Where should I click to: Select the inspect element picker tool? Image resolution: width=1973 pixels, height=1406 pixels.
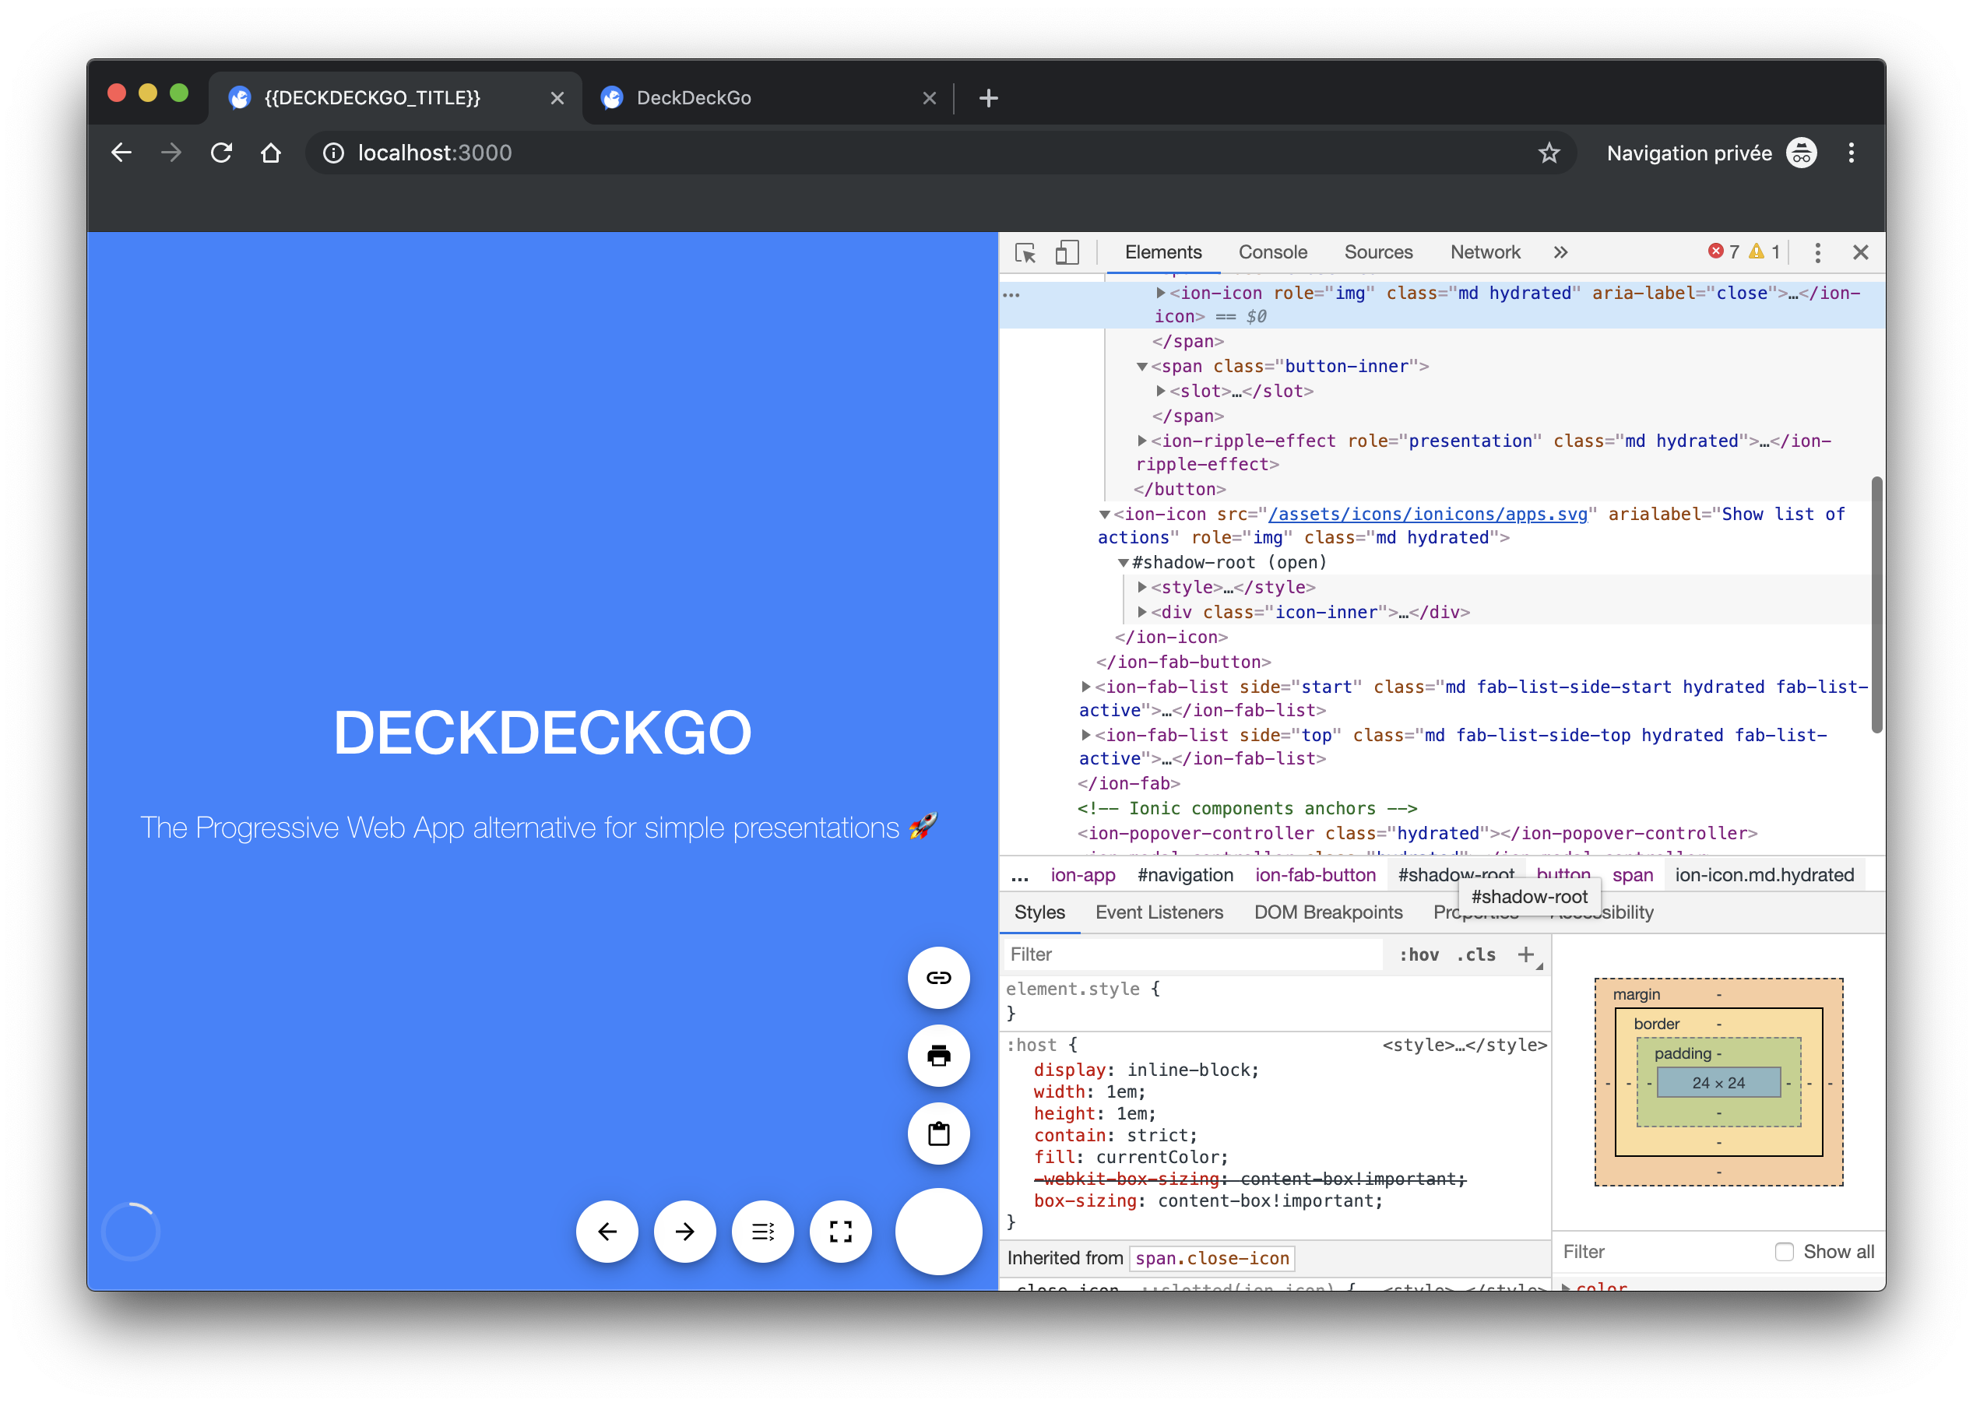(x=1026, y=252)
